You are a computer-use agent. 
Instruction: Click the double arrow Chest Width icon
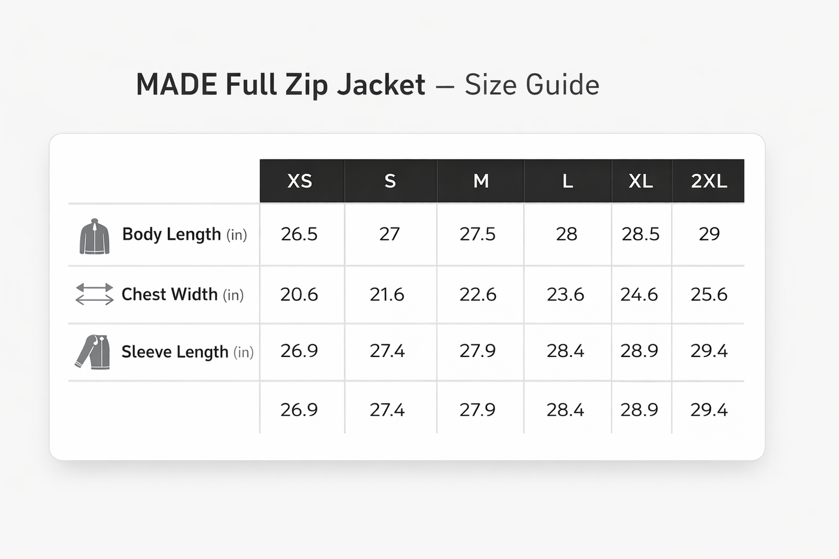coord(95,294)
